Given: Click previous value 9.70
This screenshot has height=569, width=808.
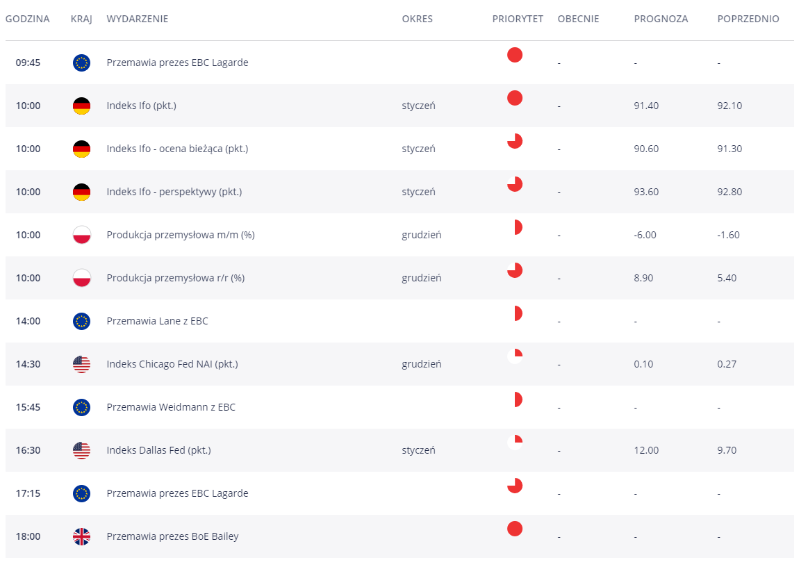Looking at the screenshot, I should [727, 450].
